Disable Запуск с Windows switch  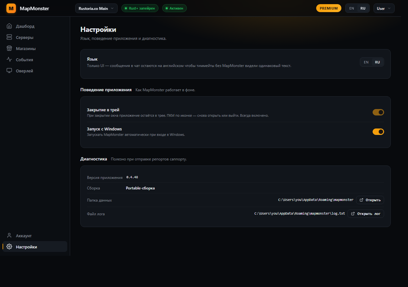(378, 132)
